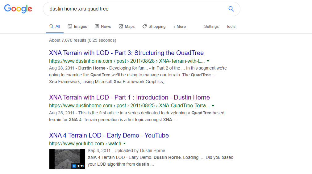Click the Maps tab icon
Viewport: 312px width, 174px height.
(x=121, y=26)
